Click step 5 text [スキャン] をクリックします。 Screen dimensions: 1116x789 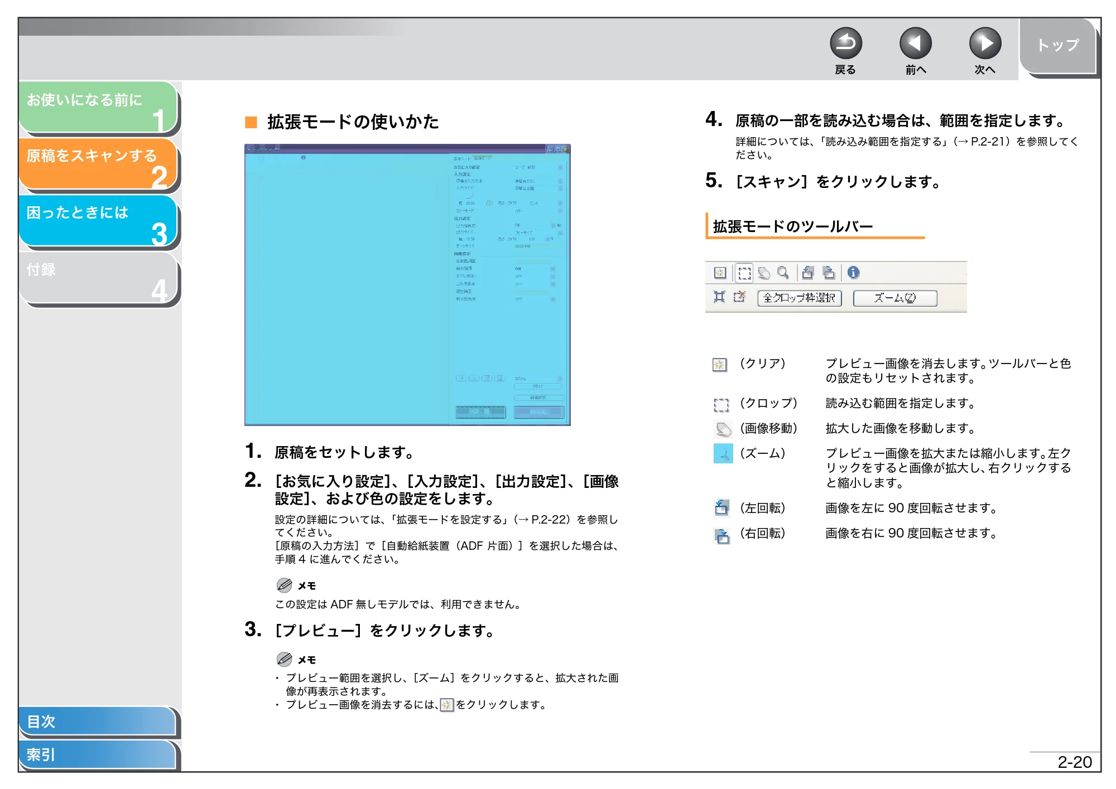pyautogui.click(x=839, y=182)
